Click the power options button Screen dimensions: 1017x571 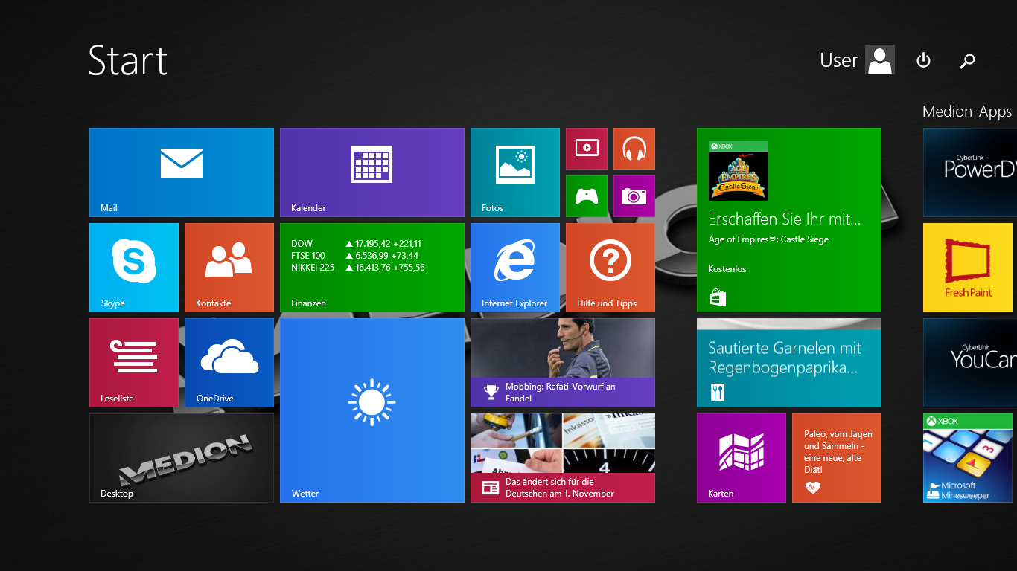(923, 60)
